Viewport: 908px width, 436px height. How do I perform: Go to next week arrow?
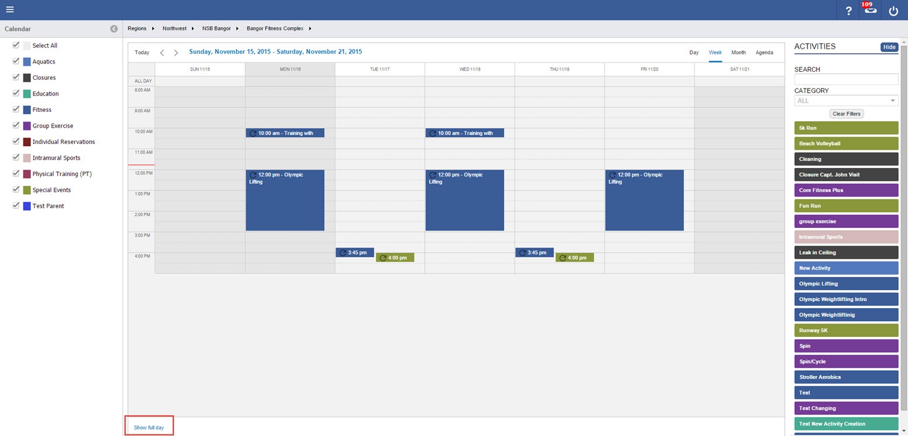pyautogui.click(x=176, y=52)
